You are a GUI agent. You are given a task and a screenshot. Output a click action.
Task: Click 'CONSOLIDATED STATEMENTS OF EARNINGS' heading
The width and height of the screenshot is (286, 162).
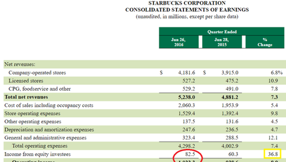click(187, 10)
